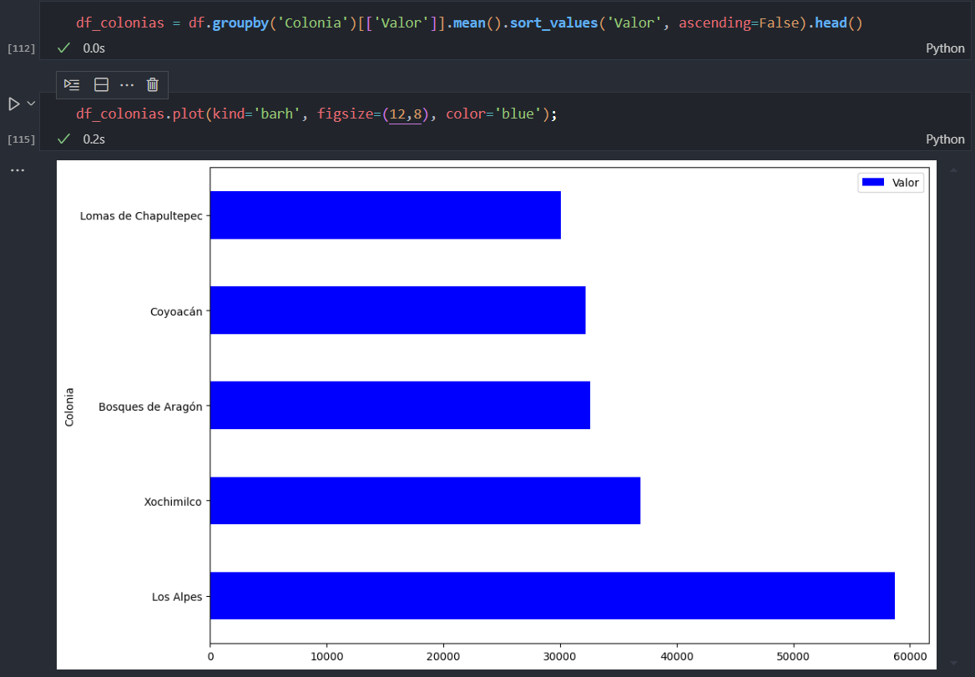This screenshot has width=975, height=677.
Task: Click the Split Cell icon in cell toolbar
Action: pos(101,85)
